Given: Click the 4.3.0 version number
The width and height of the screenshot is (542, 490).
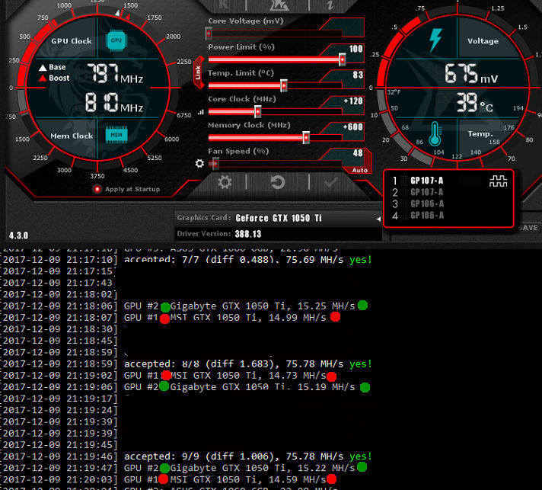Looking at the screenshot, I should [x=19, y=235].
